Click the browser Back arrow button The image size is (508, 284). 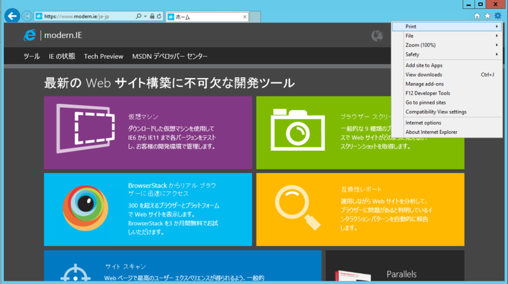tap(12, 16)
